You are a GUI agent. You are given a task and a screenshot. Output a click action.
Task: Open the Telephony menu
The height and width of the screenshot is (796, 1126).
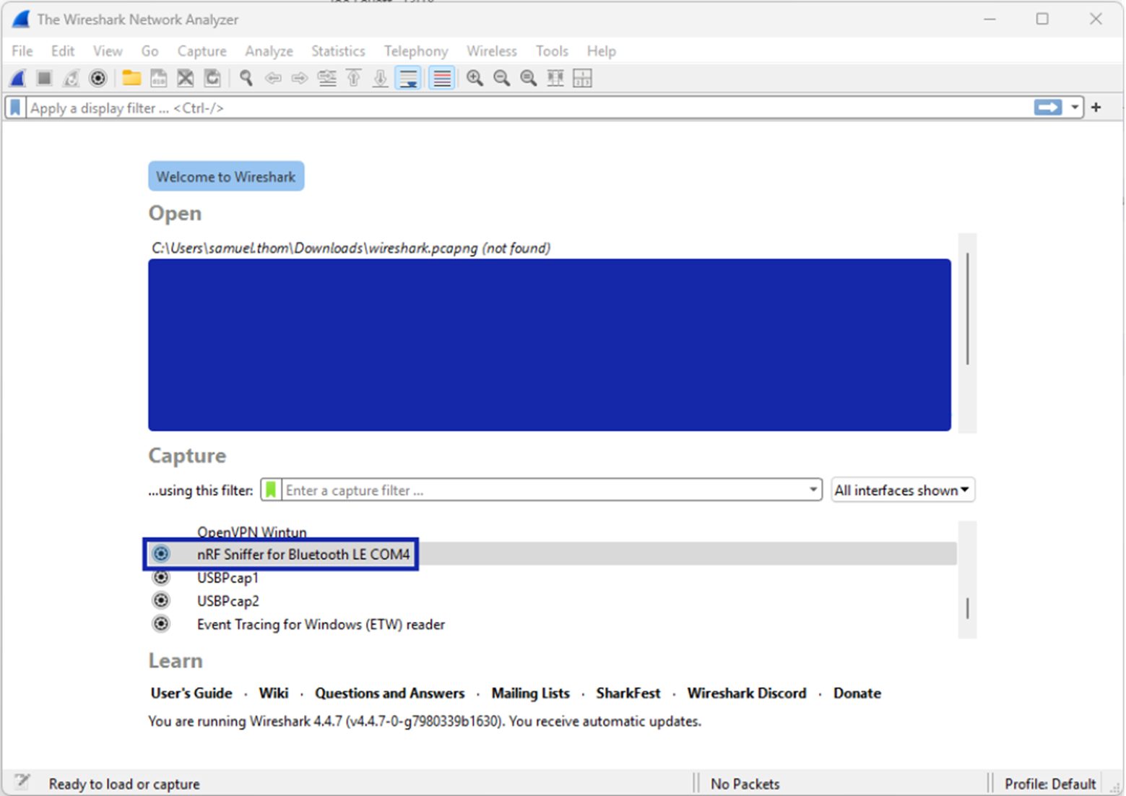(416, 51)
